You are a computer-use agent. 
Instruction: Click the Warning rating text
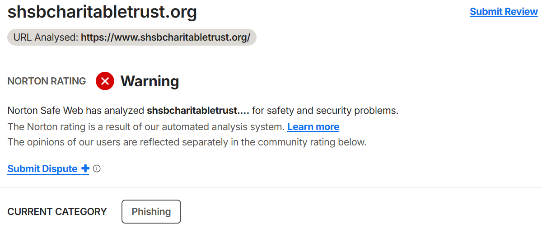pyautogui.click(x=150, y=81)
